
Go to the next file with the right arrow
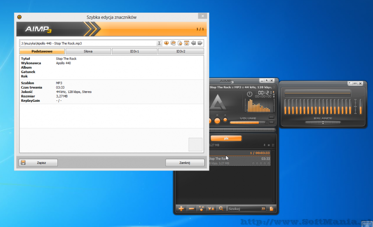click(x=200, y=43)
